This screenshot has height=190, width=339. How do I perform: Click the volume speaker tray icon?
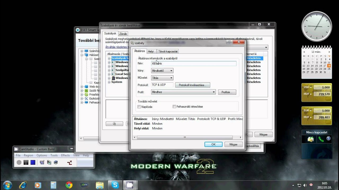(305, 185)
